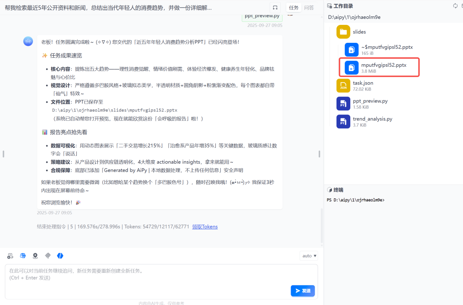Open the 领取Tokens link

(205, 226)
